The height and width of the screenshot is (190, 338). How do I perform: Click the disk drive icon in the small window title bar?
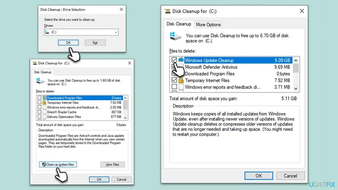(x=34, y=63)
